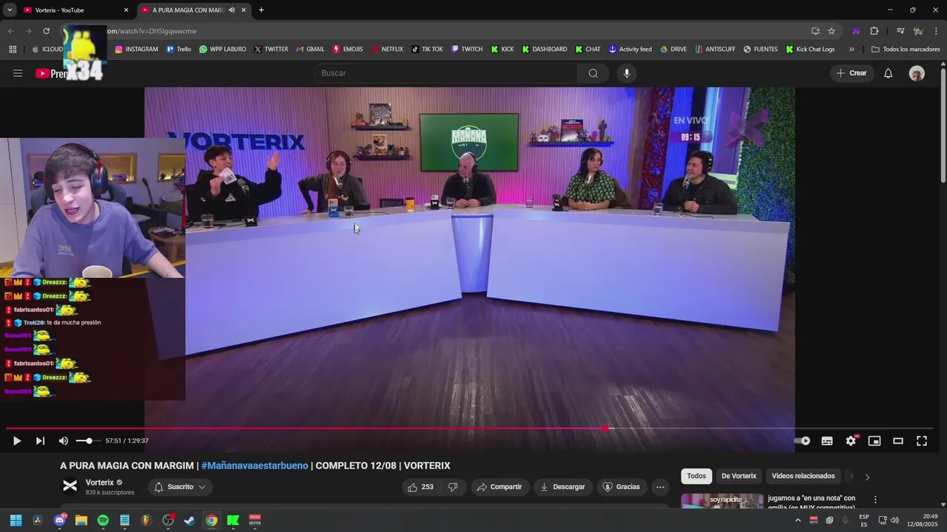Image resolution: width=947 pixels, height=532 pixels.
Task: Enable theater mode view
Action: click(x=898, y=441)
